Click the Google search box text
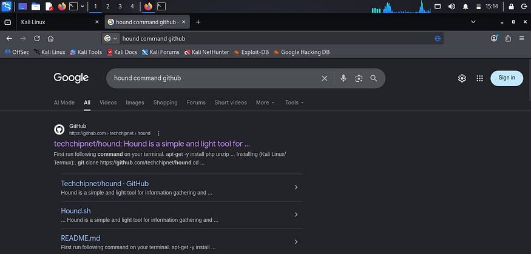Screen dimensions: 531x254 pyautogui.click(x=147, y=78)
